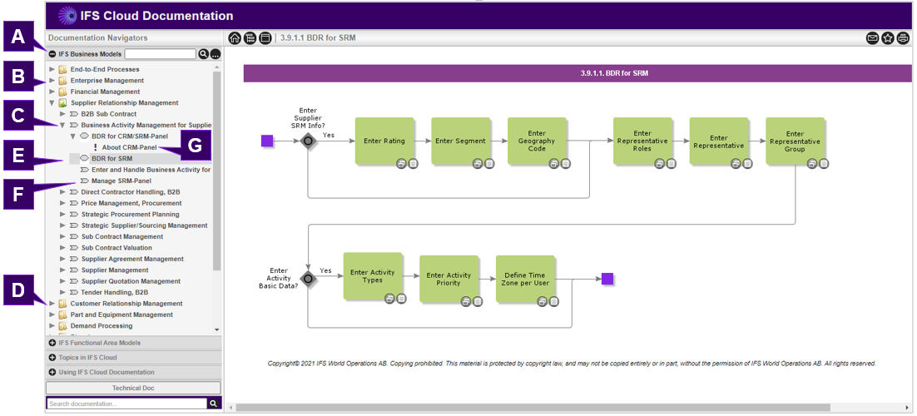917x416 pixels.
Task: Click the Define Time Zone per User box
Action: [524, 279]
